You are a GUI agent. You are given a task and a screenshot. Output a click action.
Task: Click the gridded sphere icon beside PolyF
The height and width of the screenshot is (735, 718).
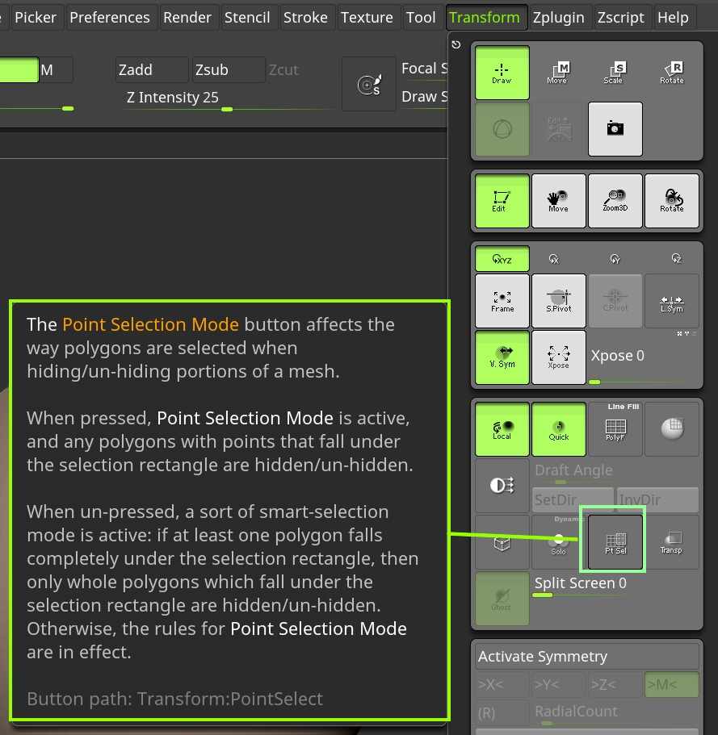click(x=671, y=429)
